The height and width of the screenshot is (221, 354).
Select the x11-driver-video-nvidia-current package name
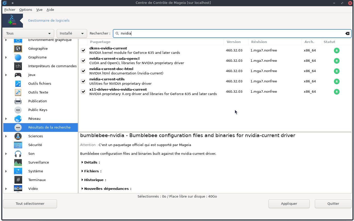click(118, 89)
